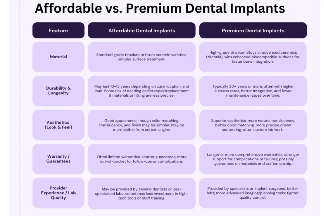The height and width of the screenshot is (216, 324).
Task: Select the "Affordable Dental Implants" column header
Action: tap(141, 31)
